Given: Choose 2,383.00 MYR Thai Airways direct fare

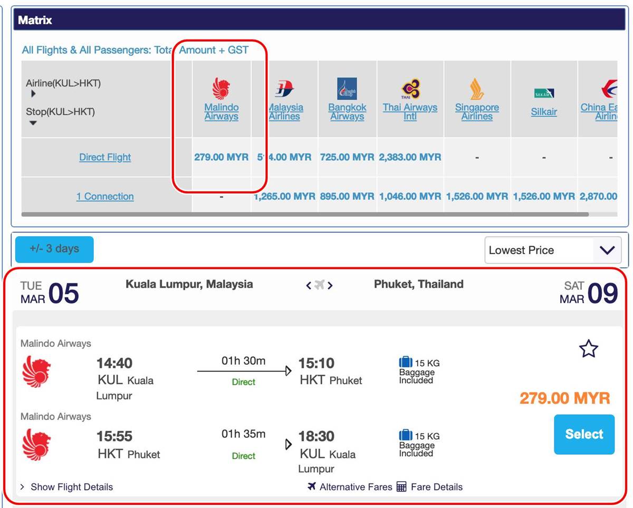Looking at the screenshot, I should coord(410,157).
